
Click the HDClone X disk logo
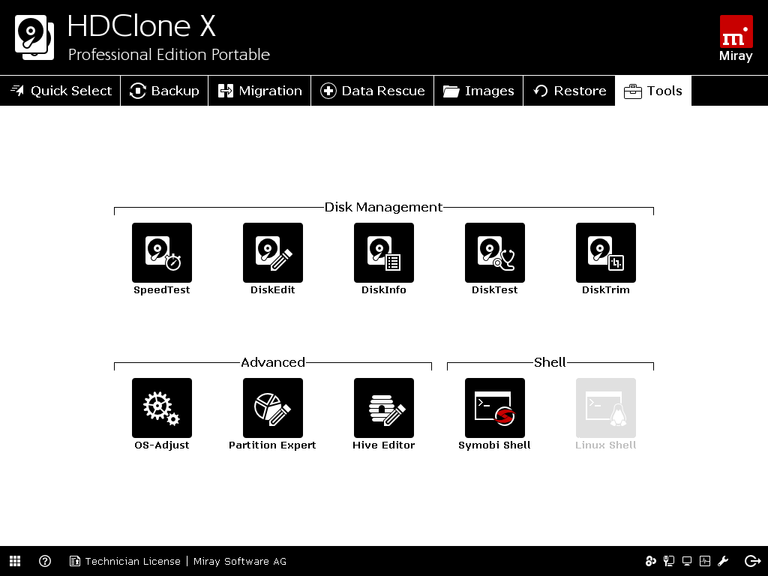(34, 37)
